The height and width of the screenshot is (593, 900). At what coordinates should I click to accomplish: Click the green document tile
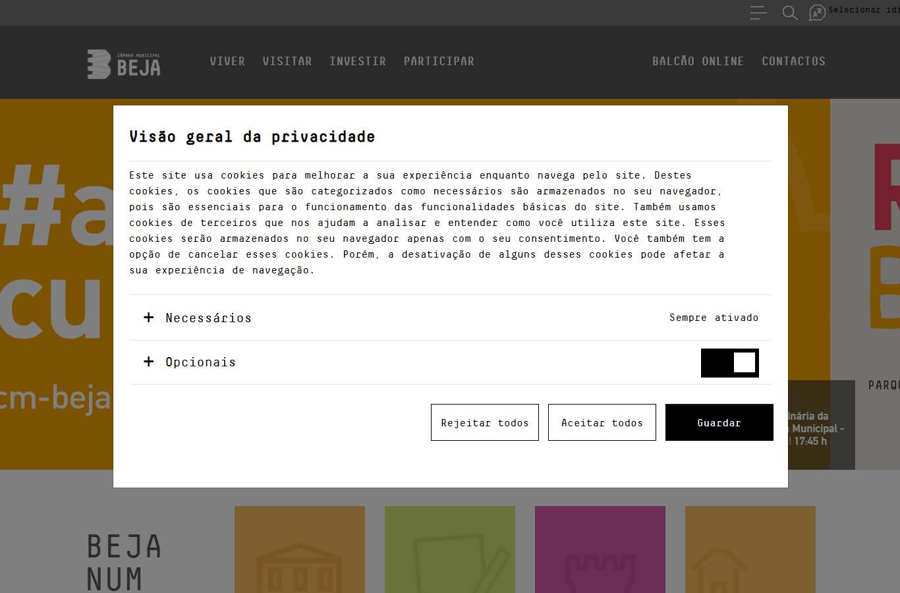(450, 550)
